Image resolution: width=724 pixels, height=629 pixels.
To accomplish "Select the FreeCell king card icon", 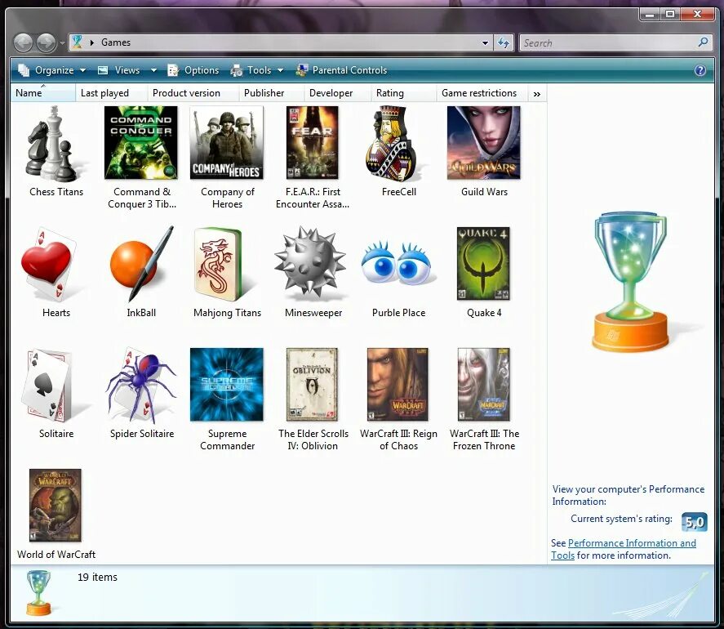I will [393, 144].
